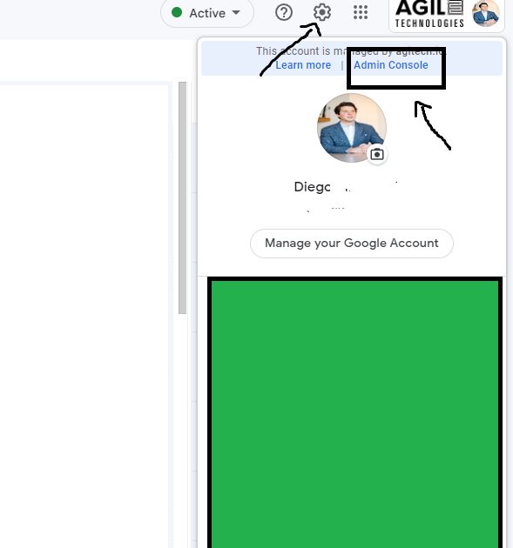Click the AGIL Technologies logo
The width and height of the screenshot is (513, 548).
(429, 13)
